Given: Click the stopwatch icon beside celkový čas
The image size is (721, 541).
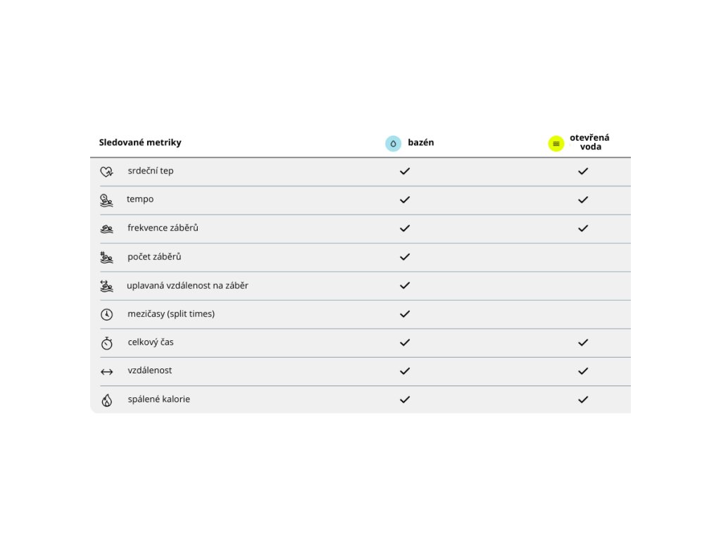Looking at the screenshot, I should 106,343.
